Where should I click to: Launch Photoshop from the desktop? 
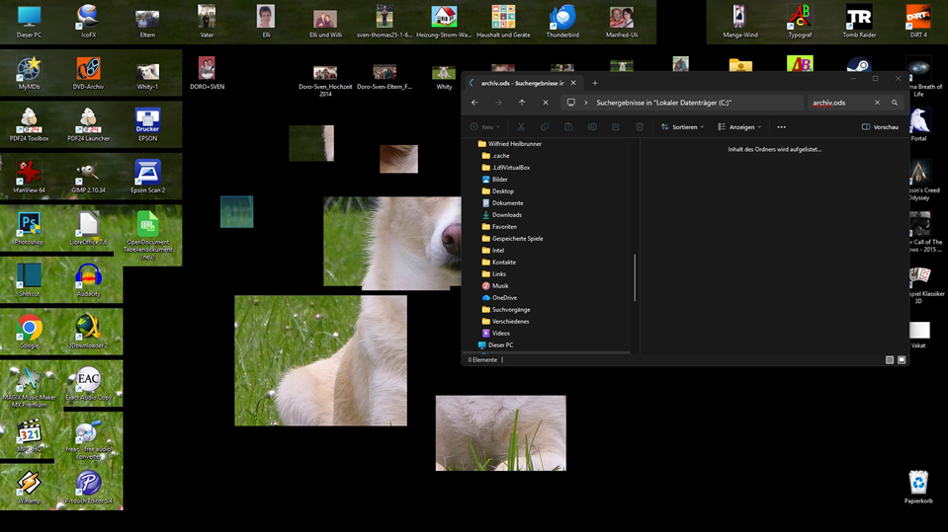point(29,229)
